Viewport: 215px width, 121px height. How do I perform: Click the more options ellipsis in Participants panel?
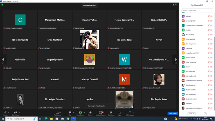pyautogui.click(x=205, y=114)
